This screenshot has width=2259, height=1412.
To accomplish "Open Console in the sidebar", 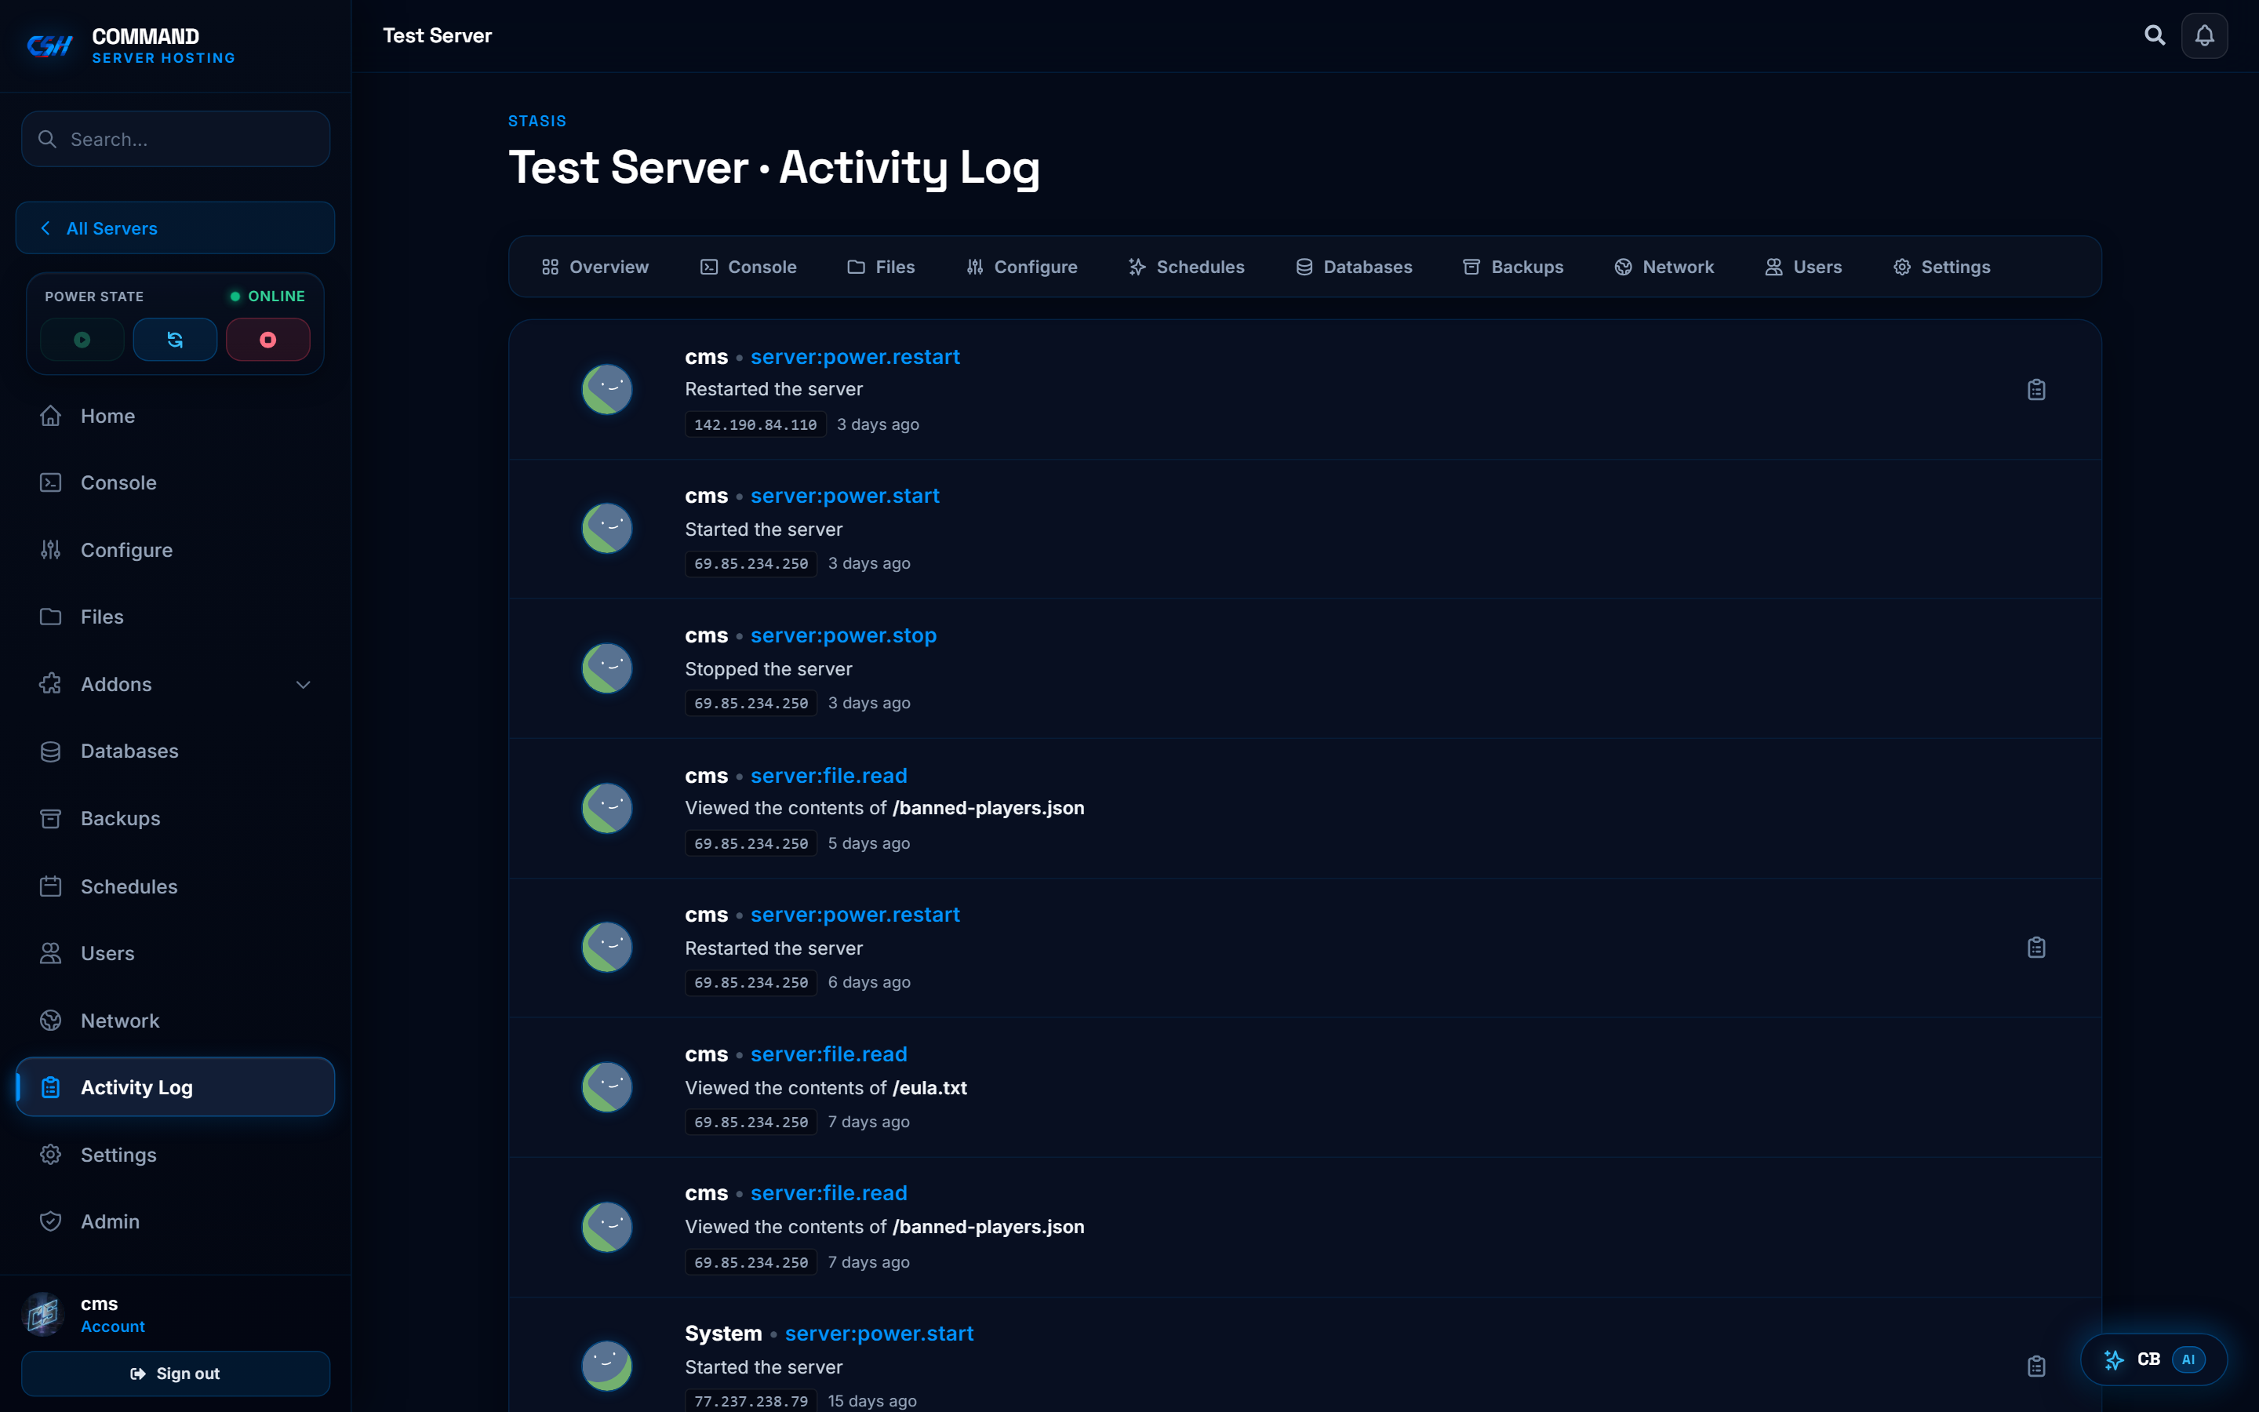I will click(x=176, y=482).
